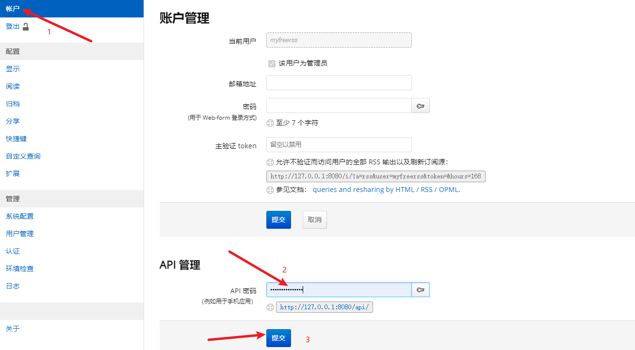Click the (例如用于手机应用) note
This screenshot has width=635, height=350.
(x=228, y=302)
